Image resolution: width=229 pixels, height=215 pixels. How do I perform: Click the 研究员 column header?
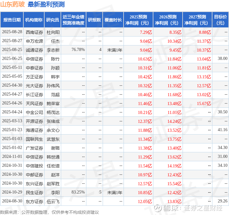53,20
